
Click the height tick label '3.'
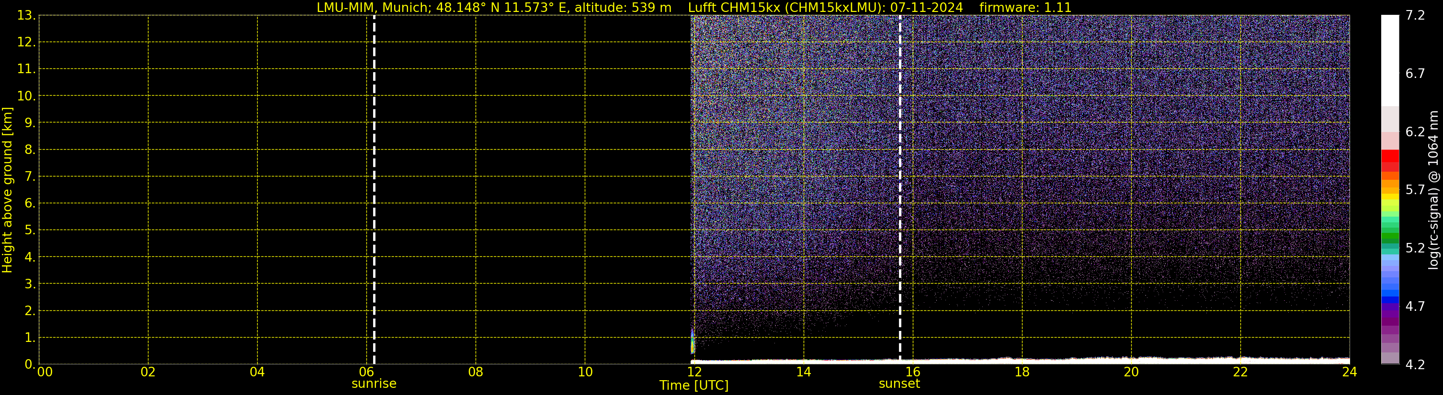point(30,284)
